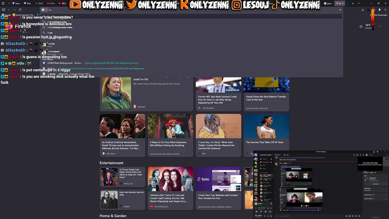Close the New Tab tab
The height and width of the screenshot is (219, 389).
click(343, 3)
